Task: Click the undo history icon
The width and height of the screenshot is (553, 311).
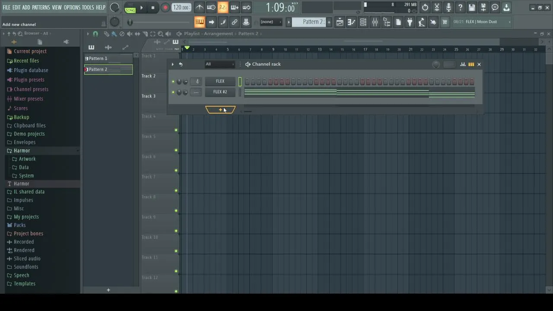Action: click(425, 7)
